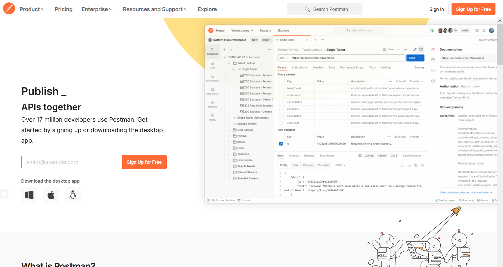Open the JSON format dropdown
Screen dimensions: 503x267
[x=340, y=165]
